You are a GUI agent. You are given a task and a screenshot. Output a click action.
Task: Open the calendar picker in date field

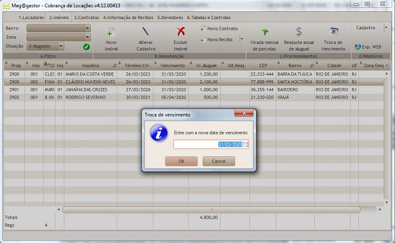pos(245,145)
